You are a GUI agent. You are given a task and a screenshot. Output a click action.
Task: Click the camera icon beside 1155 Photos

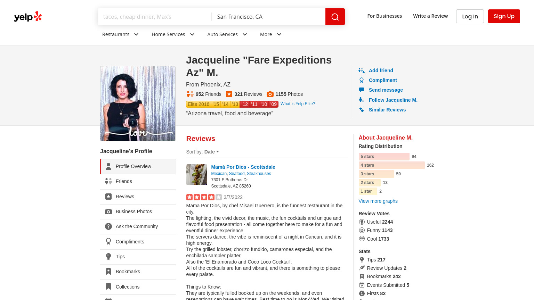coord(270,94)
